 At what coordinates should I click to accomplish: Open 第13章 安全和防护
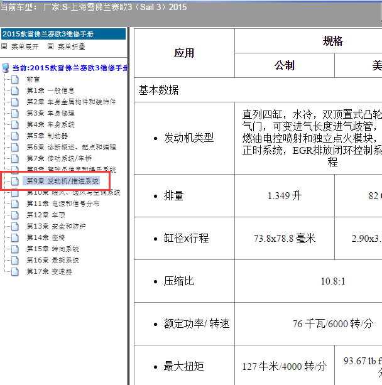tap(56, 226)
